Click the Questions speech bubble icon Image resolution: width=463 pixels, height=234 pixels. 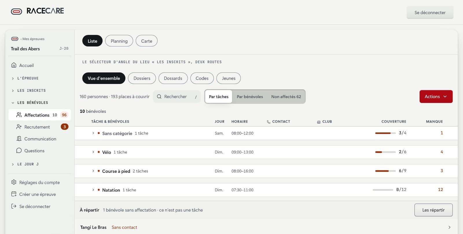point(19,151)
